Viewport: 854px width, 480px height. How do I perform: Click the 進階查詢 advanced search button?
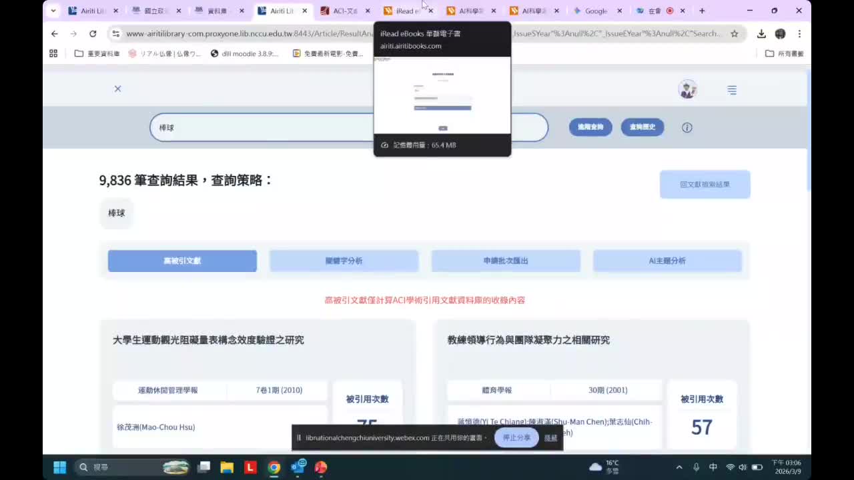click(x=590, y=127)
